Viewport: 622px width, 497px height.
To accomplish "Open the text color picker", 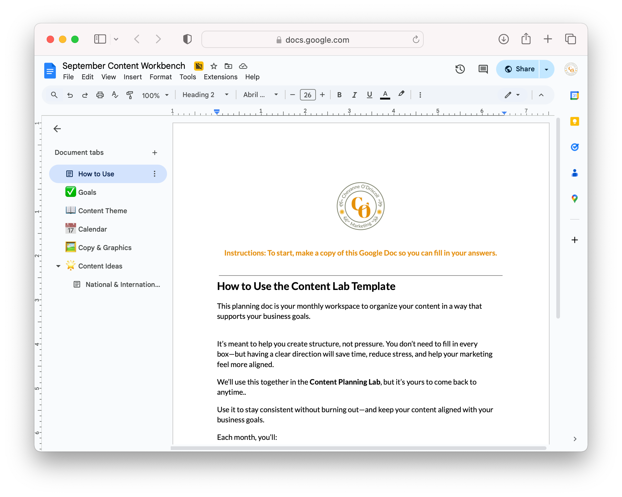I will (x=385, y=95).
